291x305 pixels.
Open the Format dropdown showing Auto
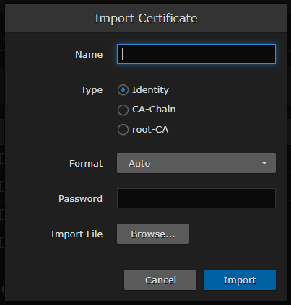(x=196, y=163)
